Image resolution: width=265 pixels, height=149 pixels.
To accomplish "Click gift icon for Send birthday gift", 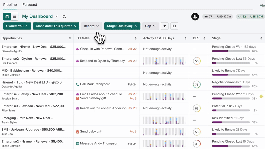I will (x=78, y=98).
